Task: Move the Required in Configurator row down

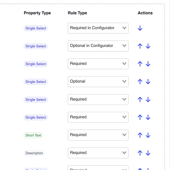Action: pyautogui.click(x=140, y=28)
